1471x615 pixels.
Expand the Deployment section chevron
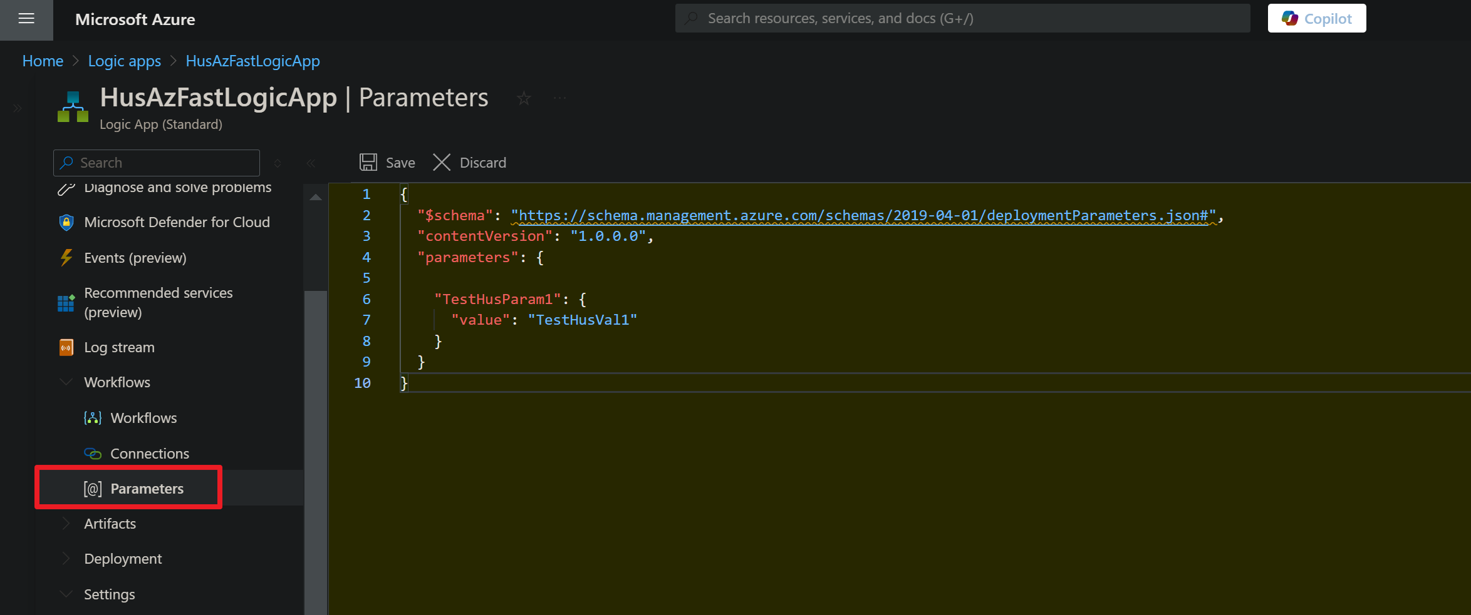pyautogui.click(x=66, y=558)
